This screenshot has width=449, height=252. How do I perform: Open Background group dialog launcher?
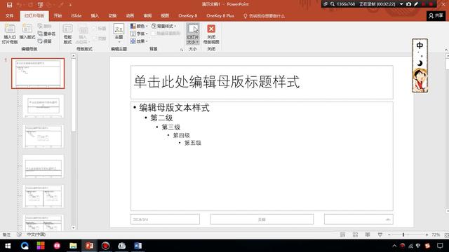point(182,50)
